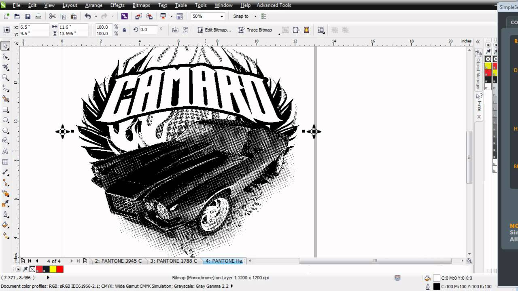The height and width of the screenshot is (291, 518).
Task: Expand the Snap to dropdown
Action: (x=255, y=16)
